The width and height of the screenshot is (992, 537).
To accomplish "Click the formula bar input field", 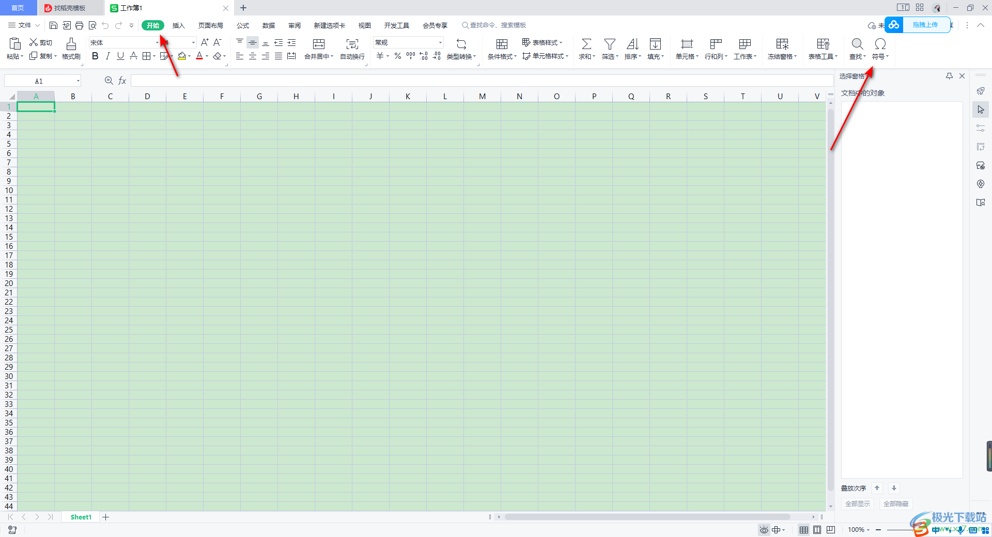I will click(x=482, y=81).
